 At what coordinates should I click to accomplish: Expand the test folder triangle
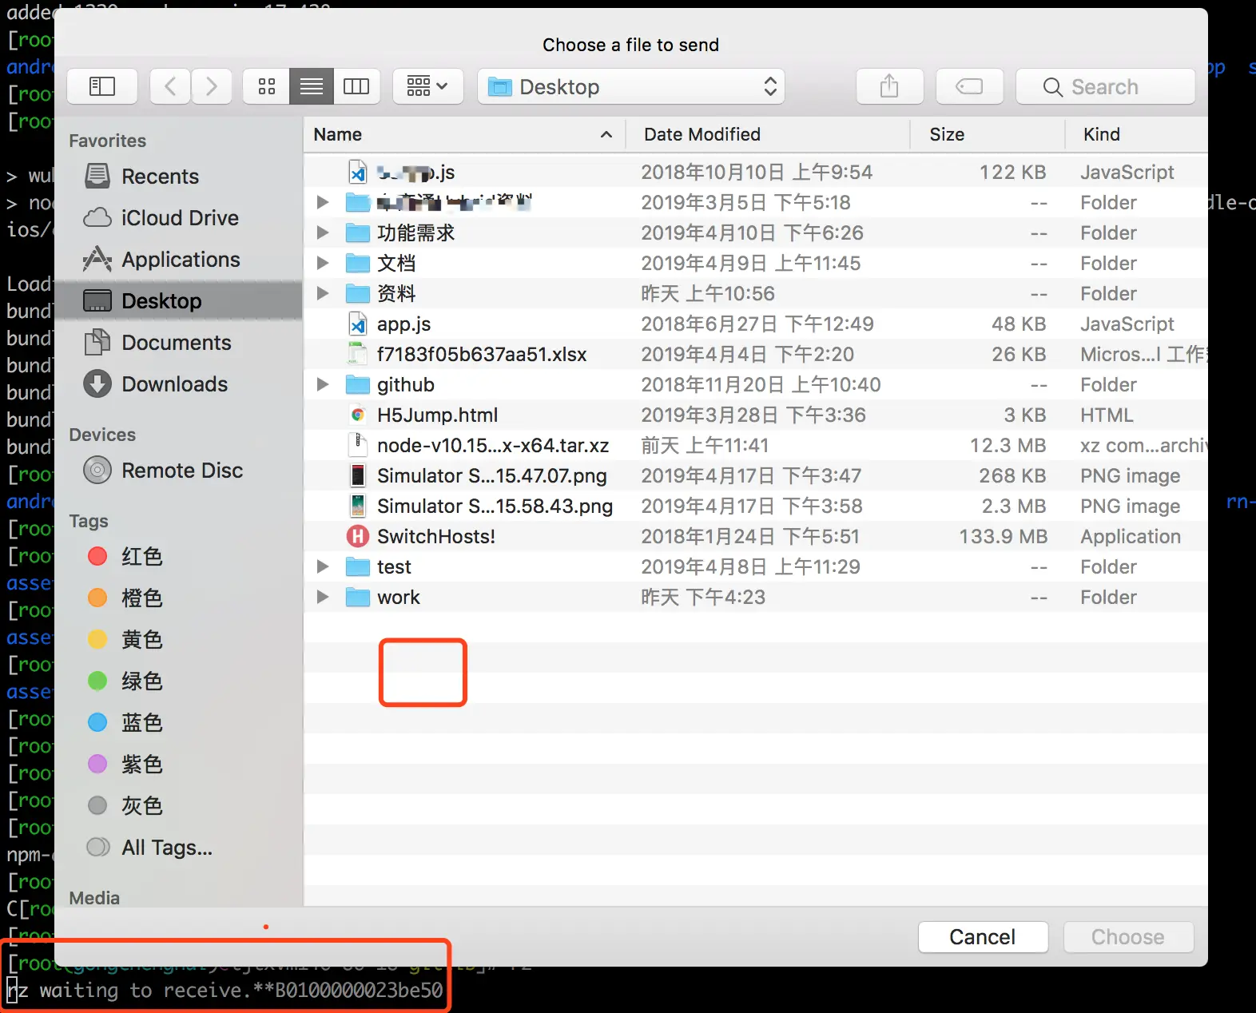tap(323, 567)
